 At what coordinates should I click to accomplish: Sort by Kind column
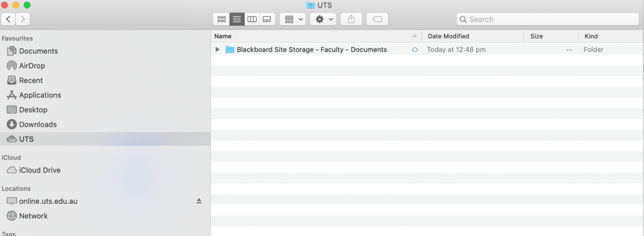tap(611, 36)
